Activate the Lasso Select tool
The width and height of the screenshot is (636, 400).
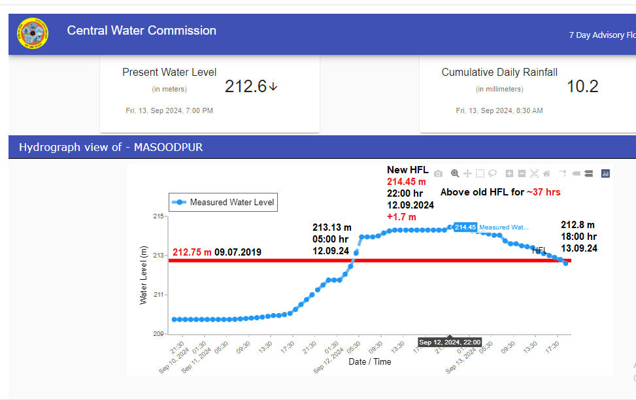[x=492, y=174]
